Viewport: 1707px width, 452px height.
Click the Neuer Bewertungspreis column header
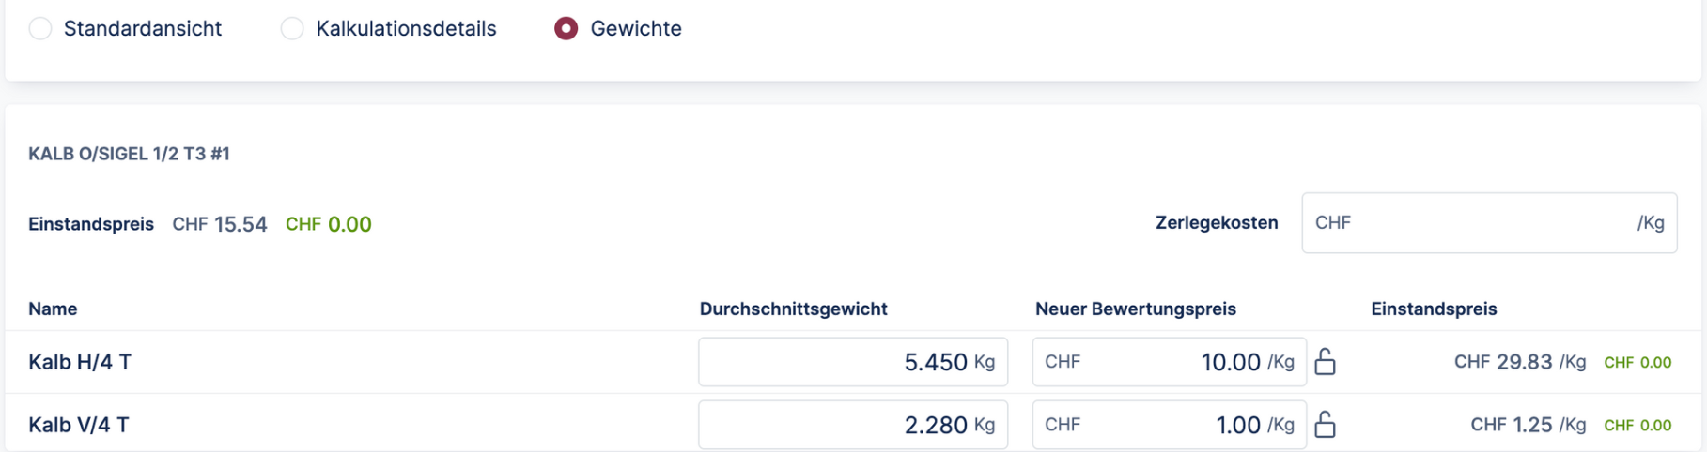1135,309
